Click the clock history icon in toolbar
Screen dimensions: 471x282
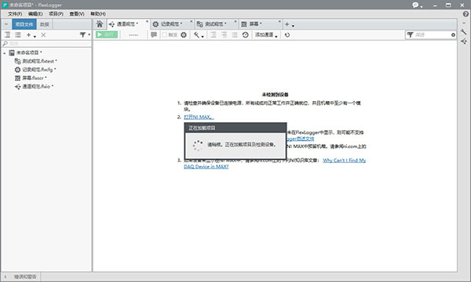tap(246, 34)
